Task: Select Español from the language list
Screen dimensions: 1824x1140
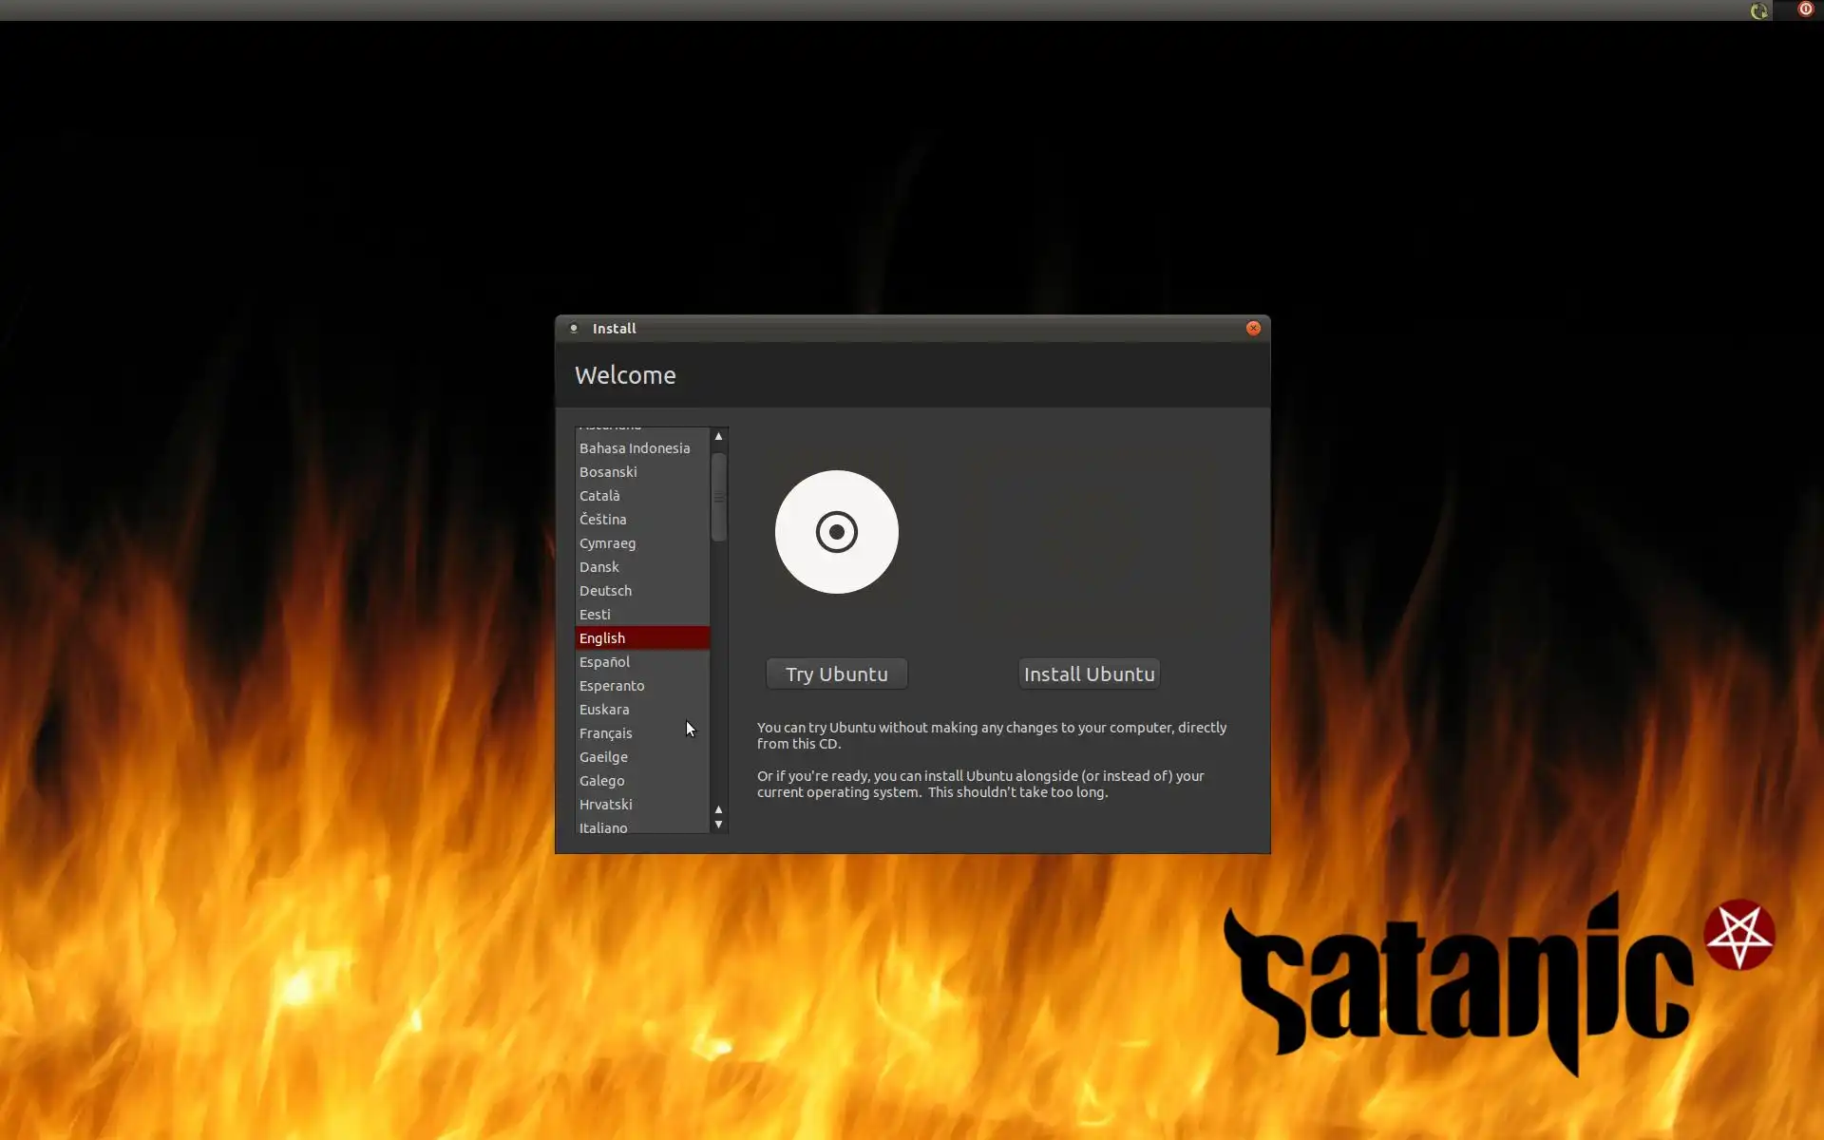Action: pos(604,662)
